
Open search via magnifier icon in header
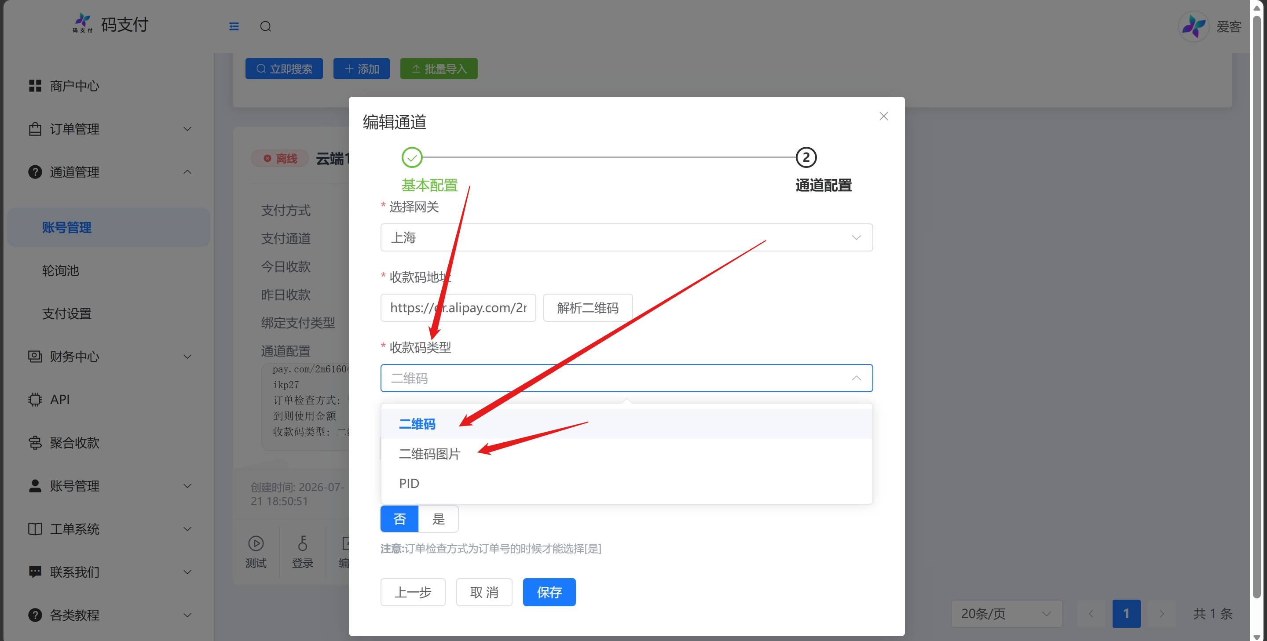point(266,26)
